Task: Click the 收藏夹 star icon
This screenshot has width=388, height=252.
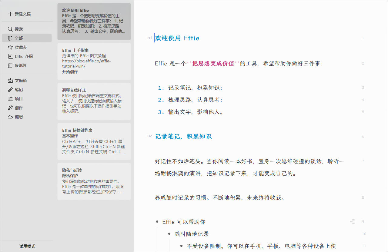Action: 10,47
